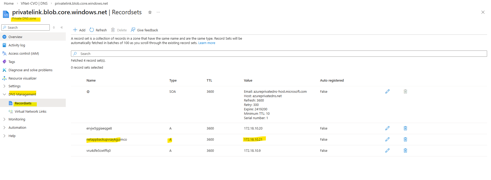The height and width of the screenshot is (180, 491).
Task: Delete the netappbackupvsaykguimco record via trash icon
Action: [405, 139]
